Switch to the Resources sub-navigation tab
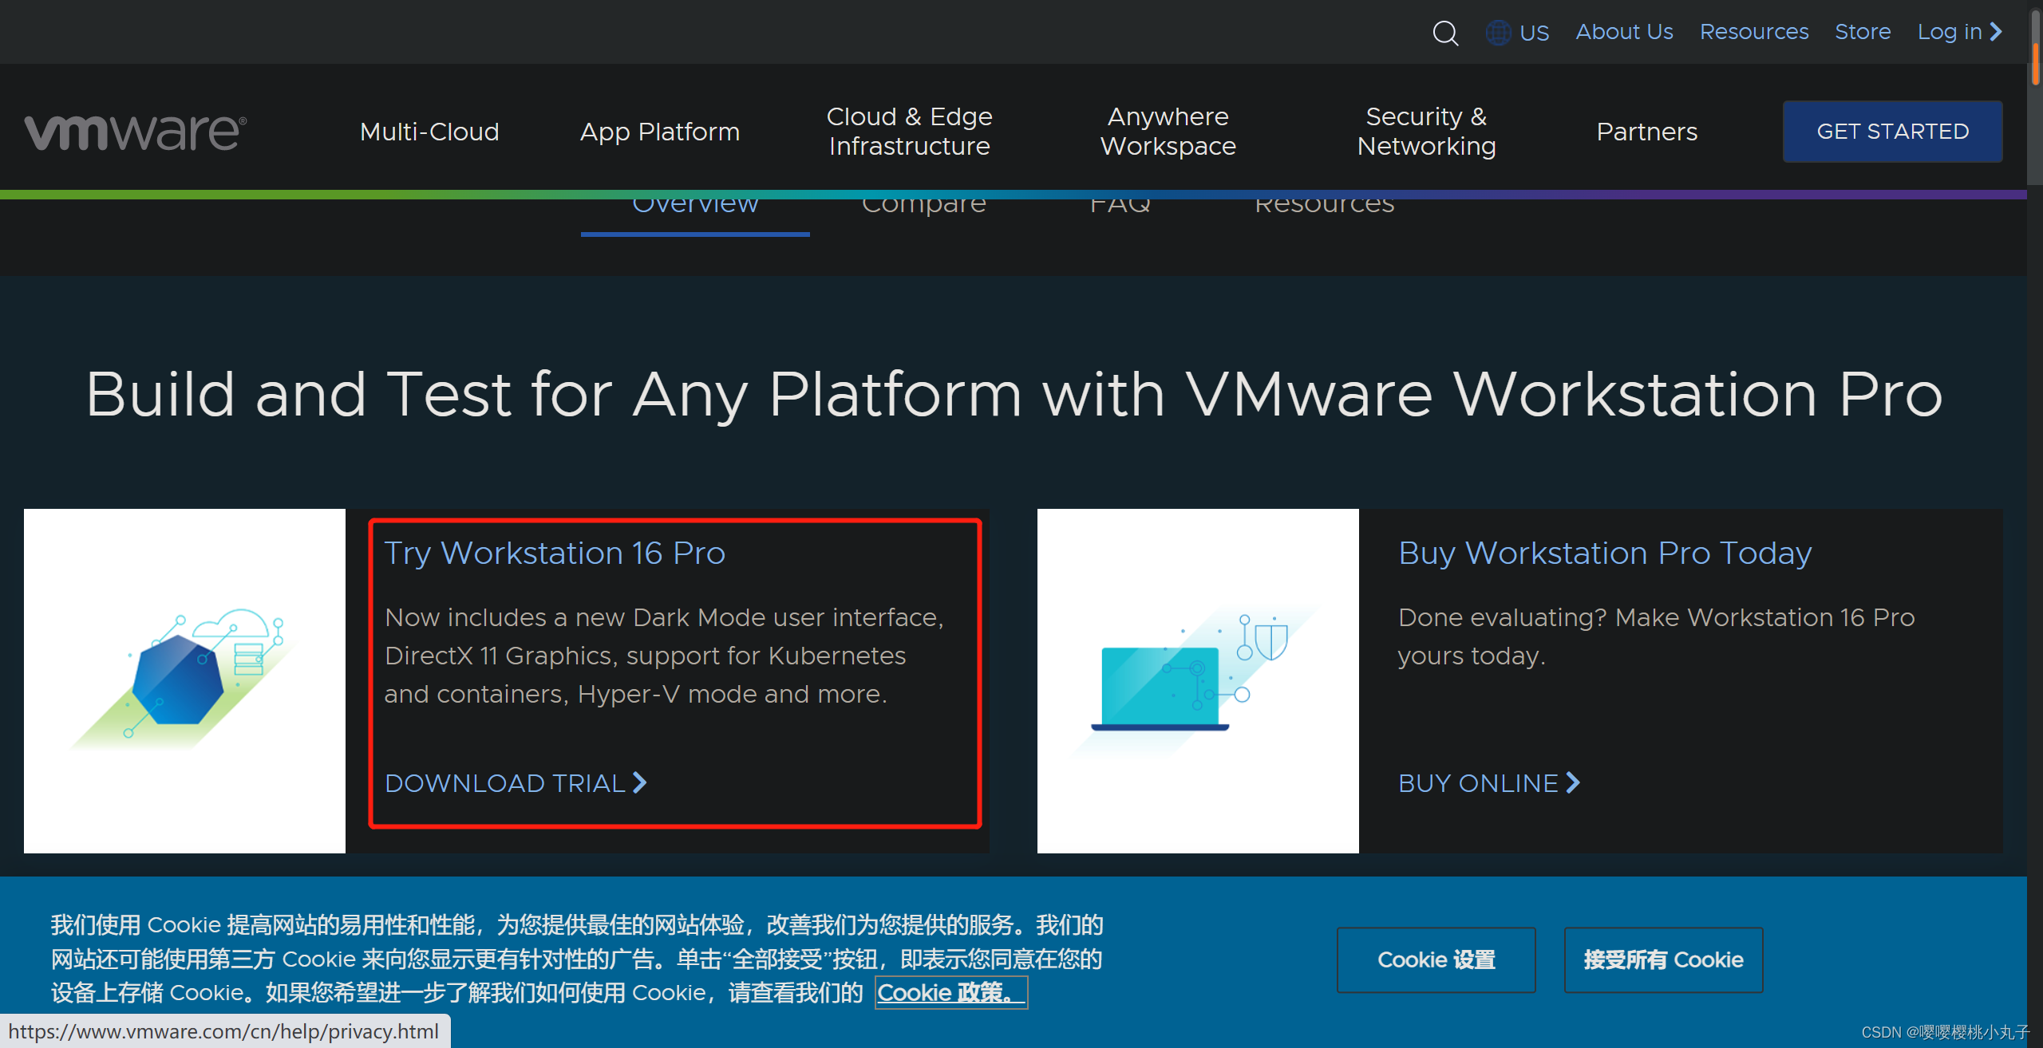The height and width of the screenshot is (1048, 2043). click(1325, 207)
